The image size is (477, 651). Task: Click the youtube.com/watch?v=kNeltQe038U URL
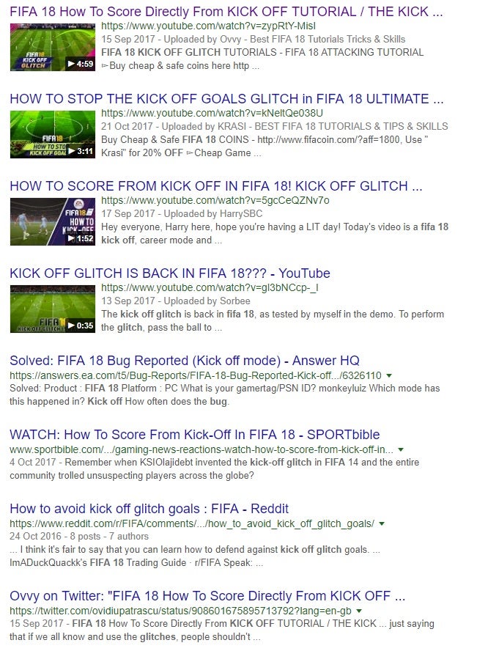(212, 114)
